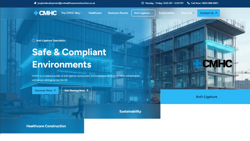Open the Seclusion Rooms page

click(x=118, y=13)
